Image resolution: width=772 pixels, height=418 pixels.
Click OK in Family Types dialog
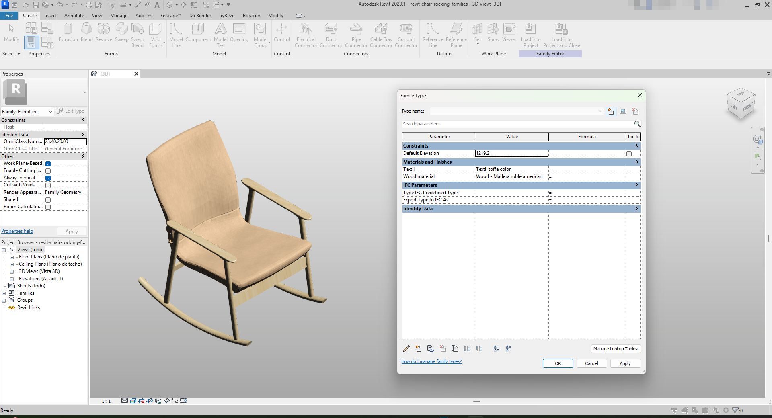click(x=558, y=363)
